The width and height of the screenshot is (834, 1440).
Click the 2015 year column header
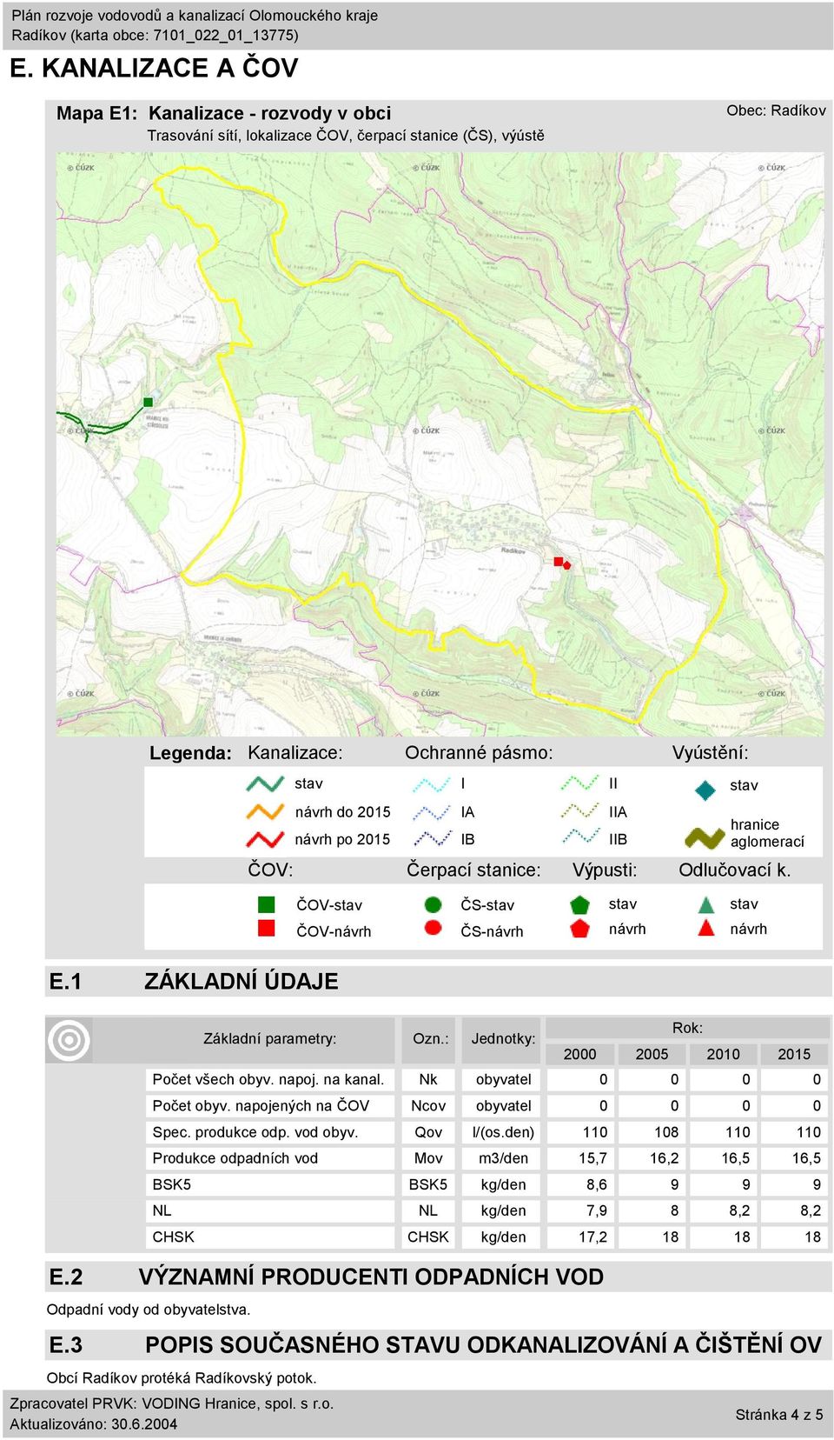coord(794,1054)
